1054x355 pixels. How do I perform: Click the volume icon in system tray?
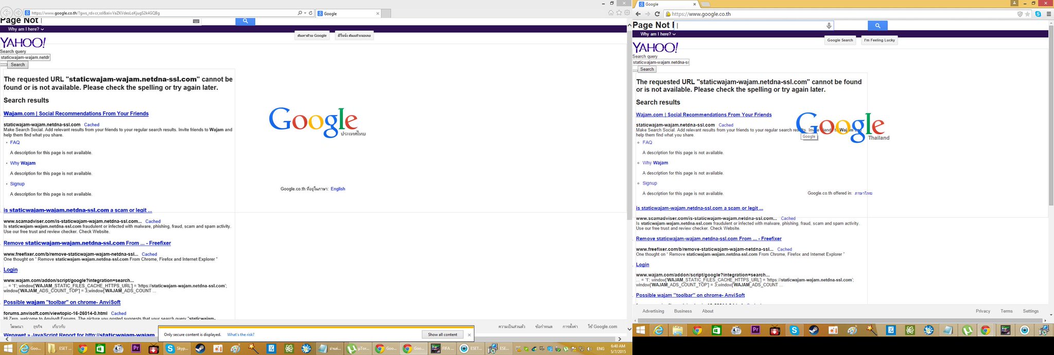[589, 349]
